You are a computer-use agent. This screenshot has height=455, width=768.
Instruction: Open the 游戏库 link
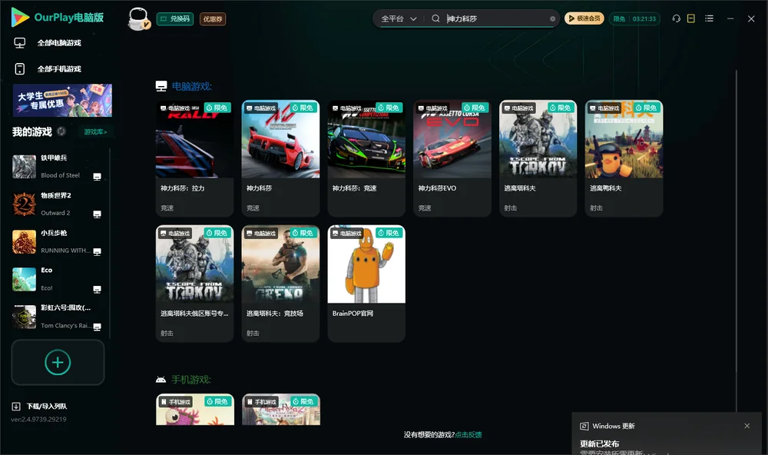coord(95,131)
